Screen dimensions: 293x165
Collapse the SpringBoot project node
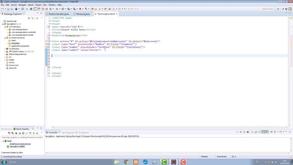3,24
